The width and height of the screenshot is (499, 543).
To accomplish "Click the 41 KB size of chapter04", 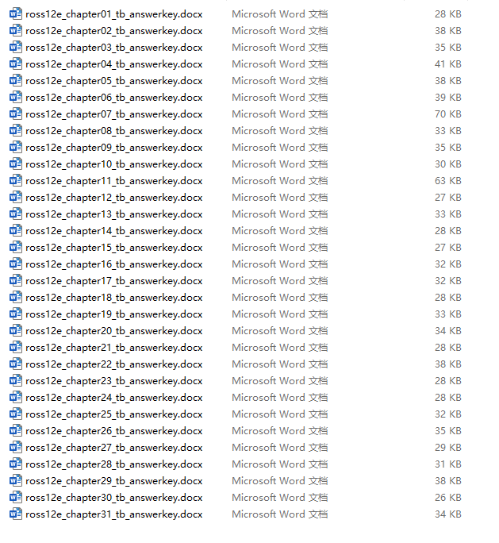I will click(x=448, y=64).
